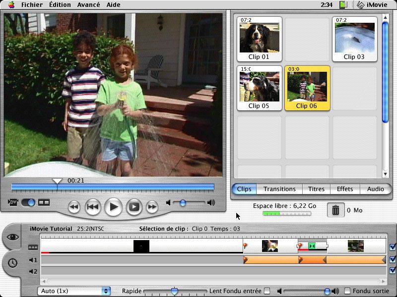Switch to the Titres tab
Image resolution: width=397 pixels, height=297 pixels.
(316, 189)
